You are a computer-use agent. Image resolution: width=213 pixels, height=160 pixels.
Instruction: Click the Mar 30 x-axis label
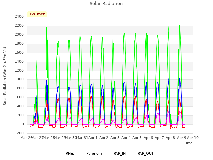coord(71,138)
